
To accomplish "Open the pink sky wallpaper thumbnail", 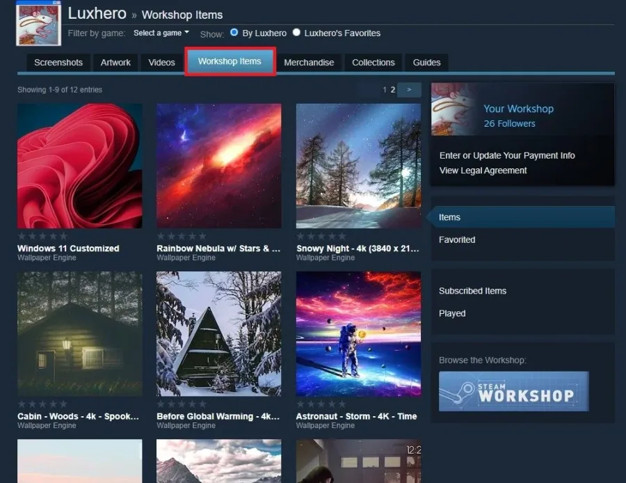I will pyautogui.click(x=80, y=461).
